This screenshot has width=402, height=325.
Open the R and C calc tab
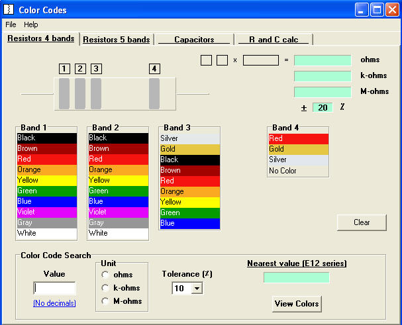(x=275, y=40)
